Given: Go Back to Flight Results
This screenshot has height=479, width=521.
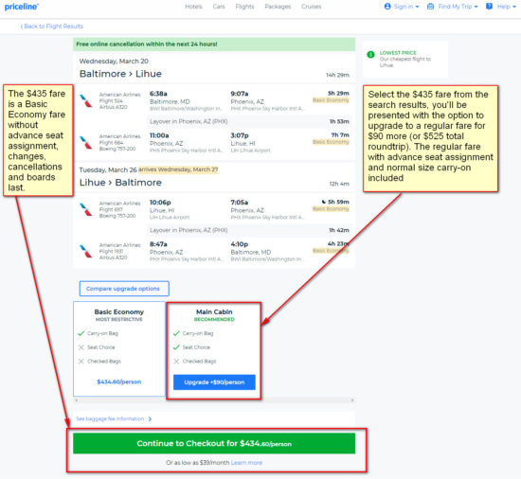Looking at the screenshot, I should [52, 27].
